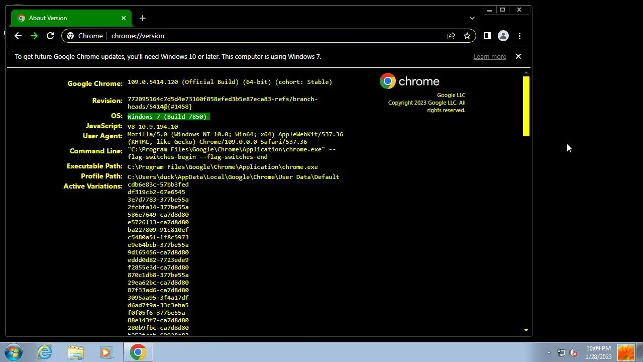Select the About Version tab

[x=71, y=18]
